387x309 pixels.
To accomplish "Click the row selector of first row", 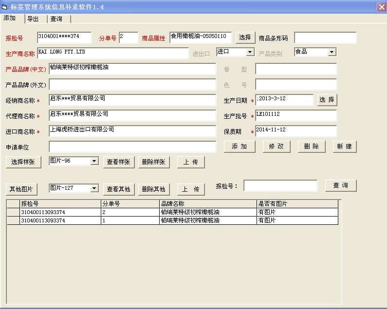I will 13,212.
